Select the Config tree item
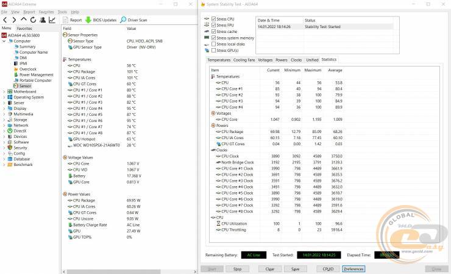The width and height of the screenshot is (451, 274). tap(20, 154)
